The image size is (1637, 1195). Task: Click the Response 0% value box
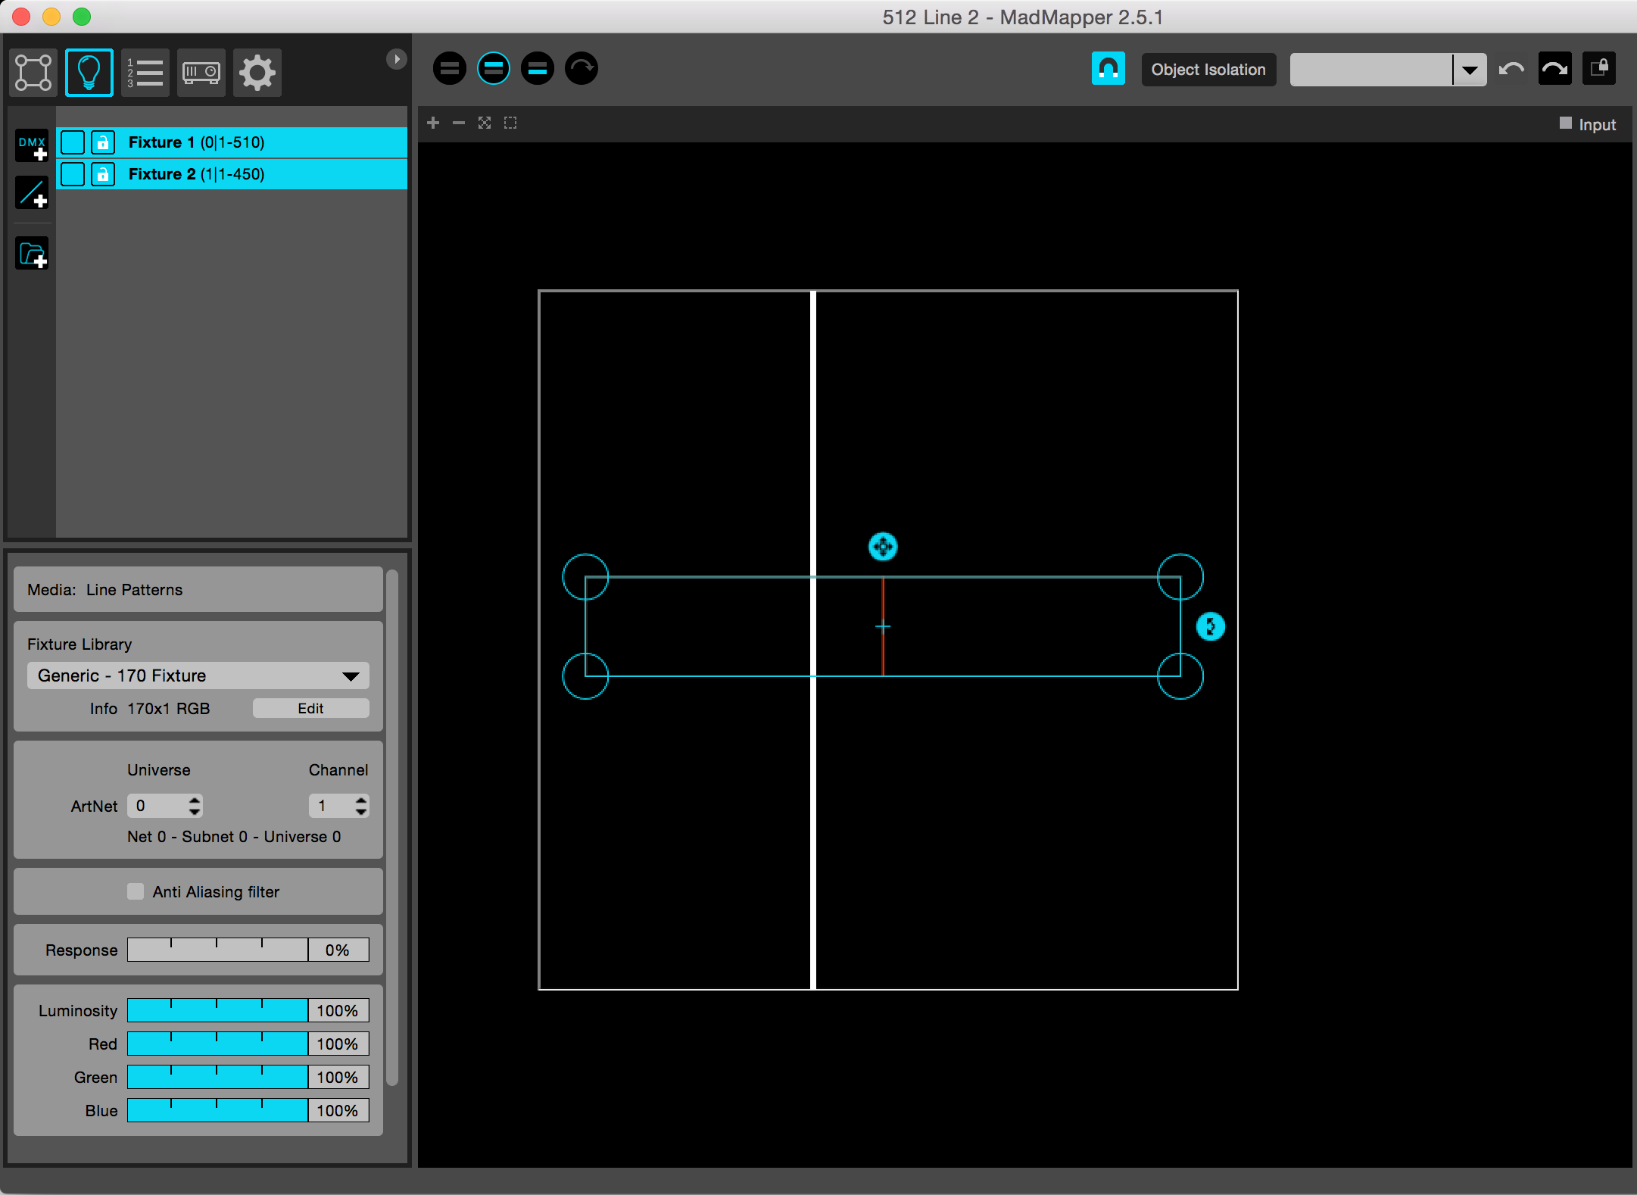(338, 950)
